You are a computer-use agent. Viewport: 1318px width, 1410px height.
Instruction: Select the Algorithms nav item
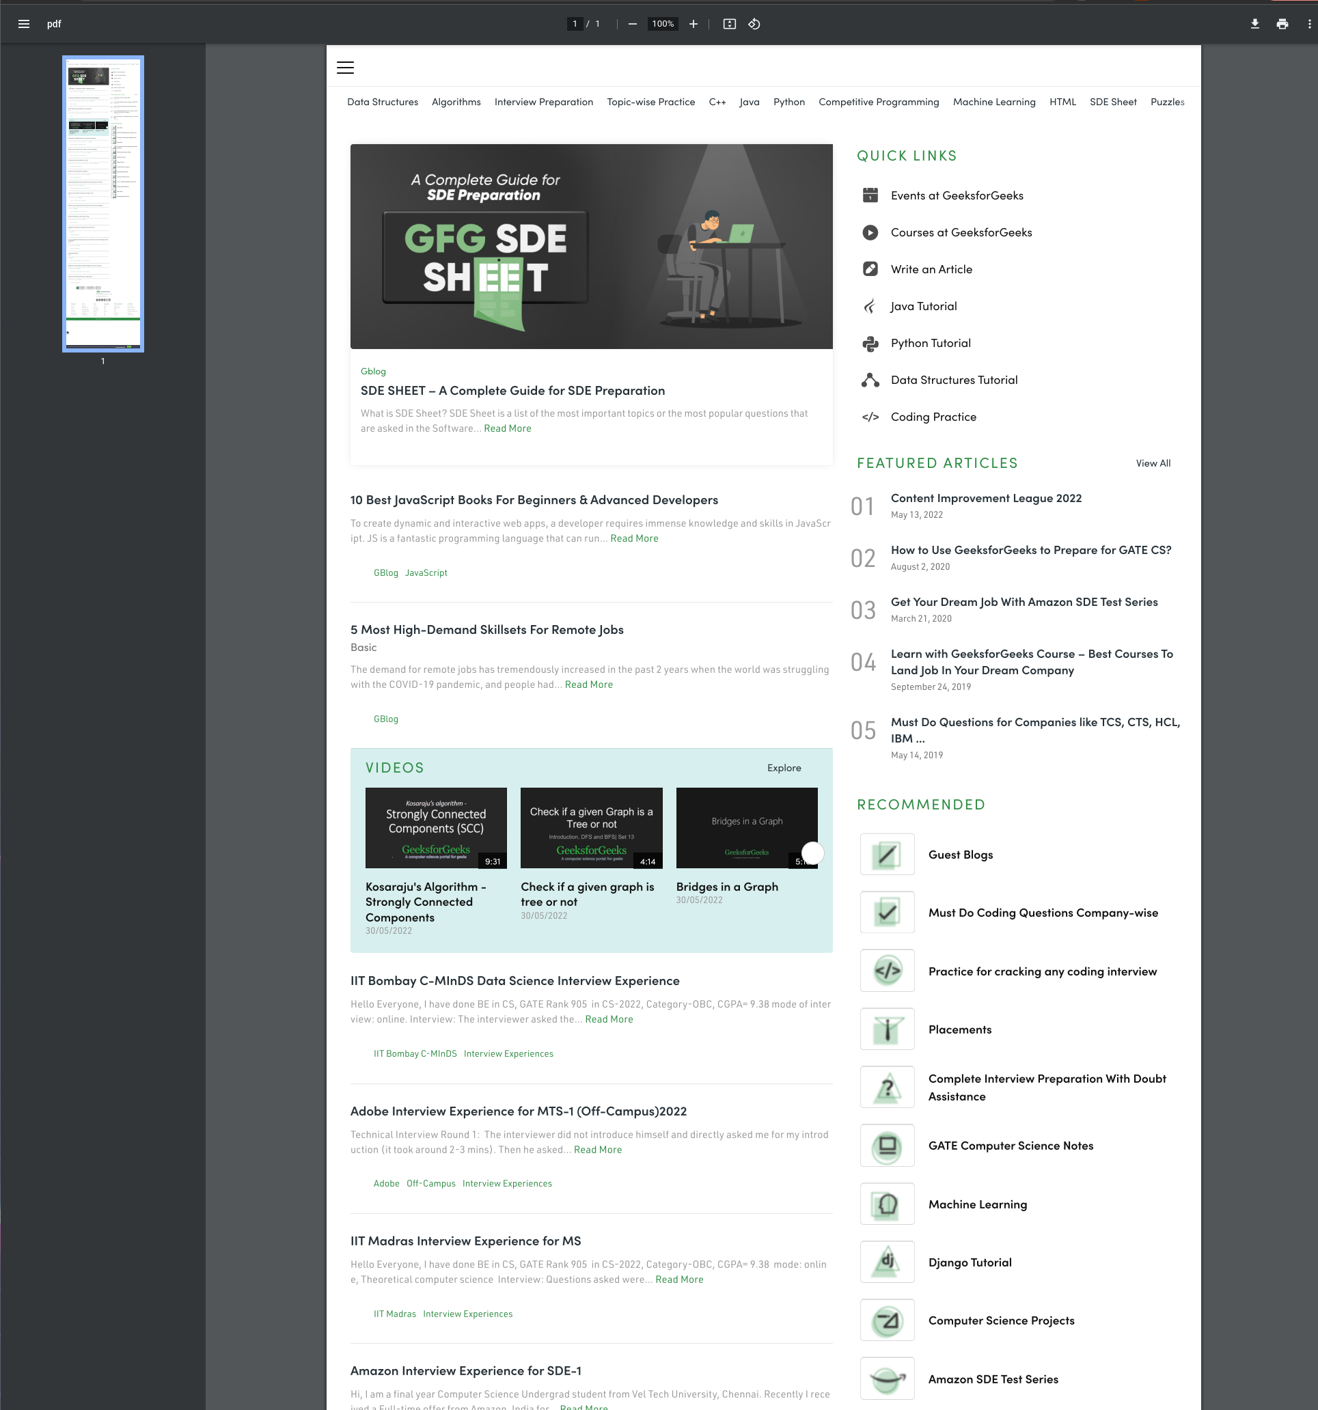(x=456, y=101)
